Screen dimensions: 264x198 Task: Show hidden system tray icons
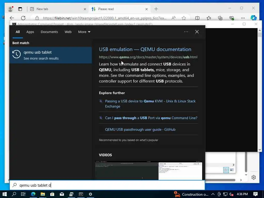click(x=213, y=194)
